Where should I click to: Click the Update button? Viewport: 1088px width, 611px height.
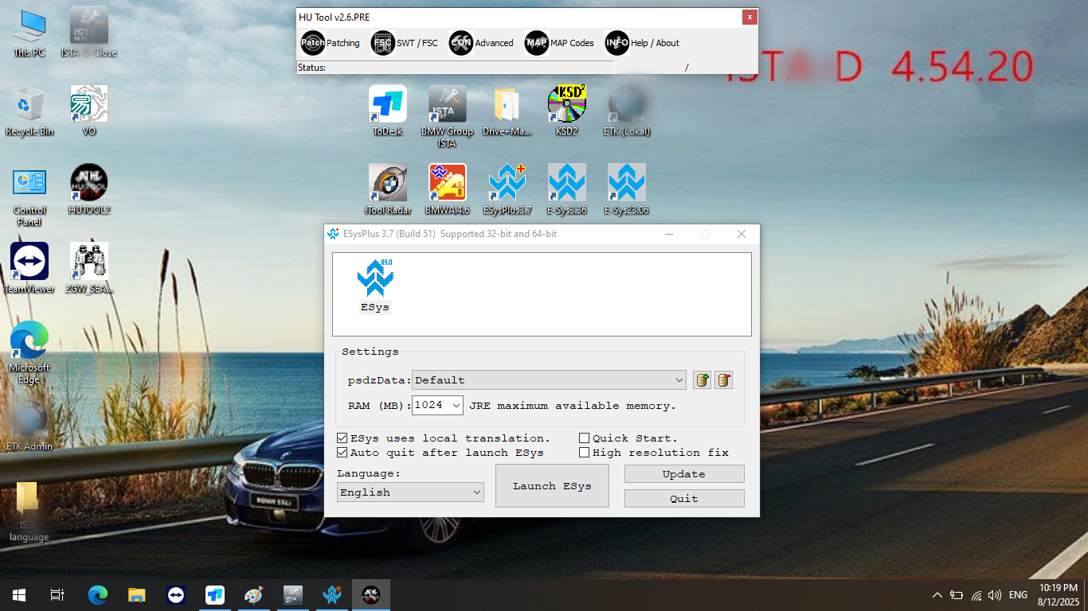point(683,474)
